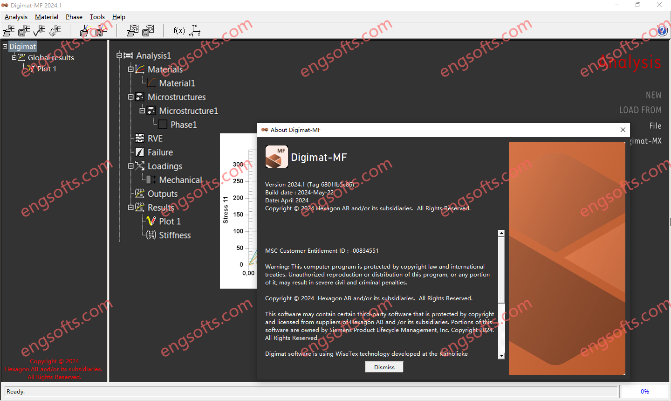The width and height of the screenshot is (671, 401).
Task: Click the Materials curves icon in tree
Action: click(x=140, y=69)
